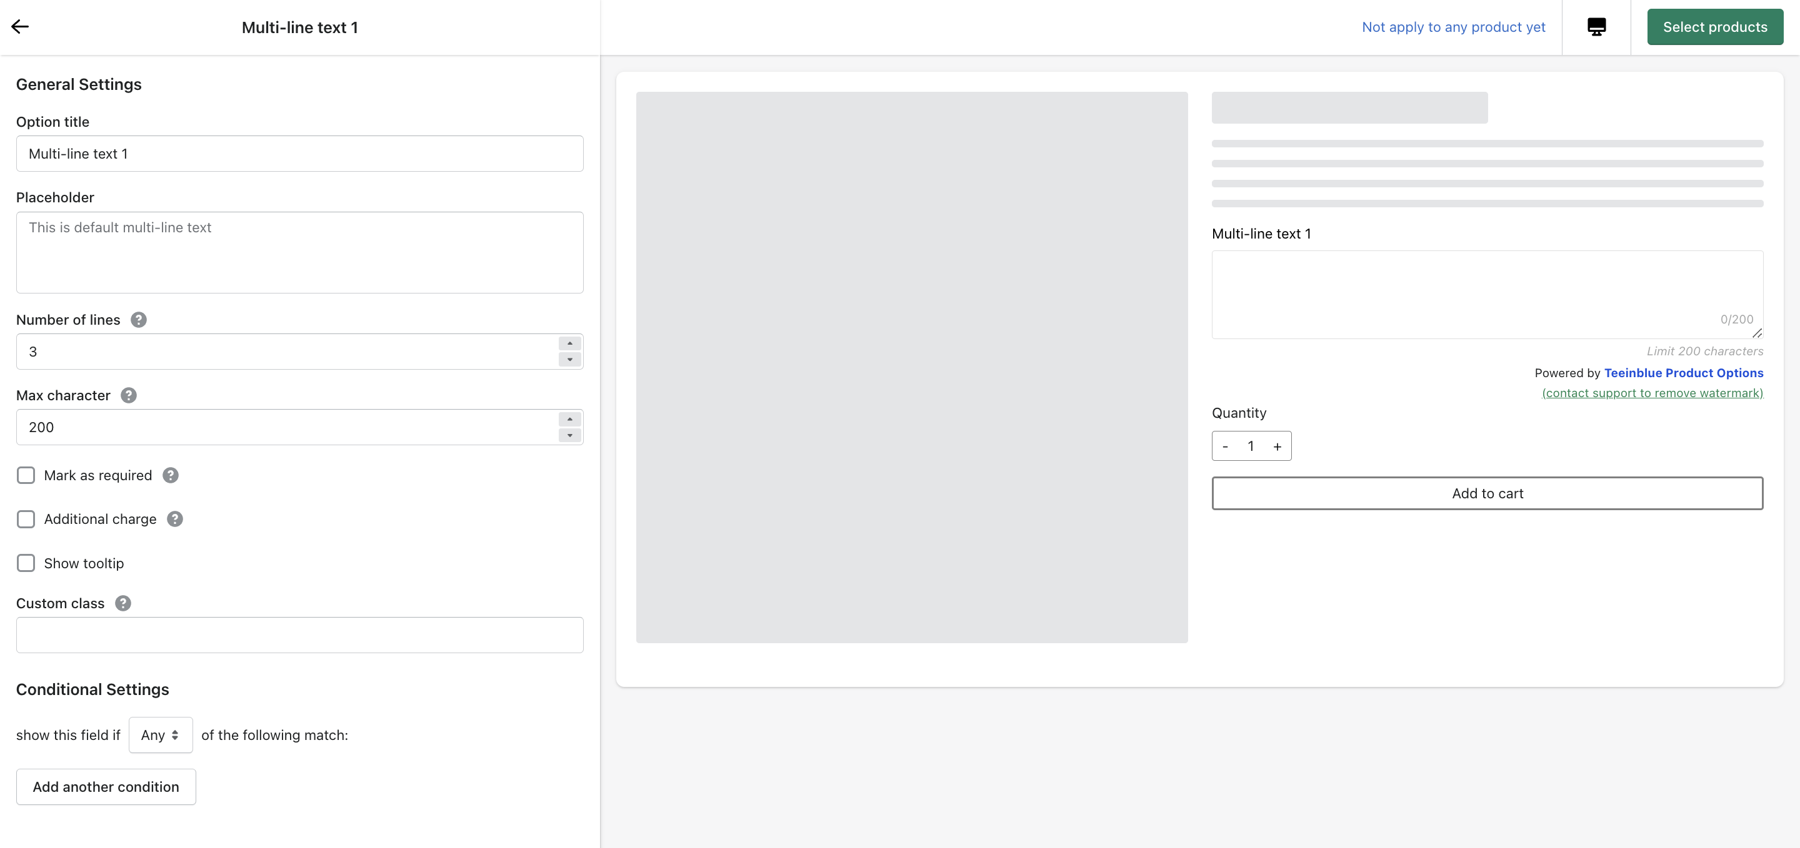Viewport: 1800px width, 848px height.
Task: Enable the Mark as required checkbox
Action: (x=25, y=475)
